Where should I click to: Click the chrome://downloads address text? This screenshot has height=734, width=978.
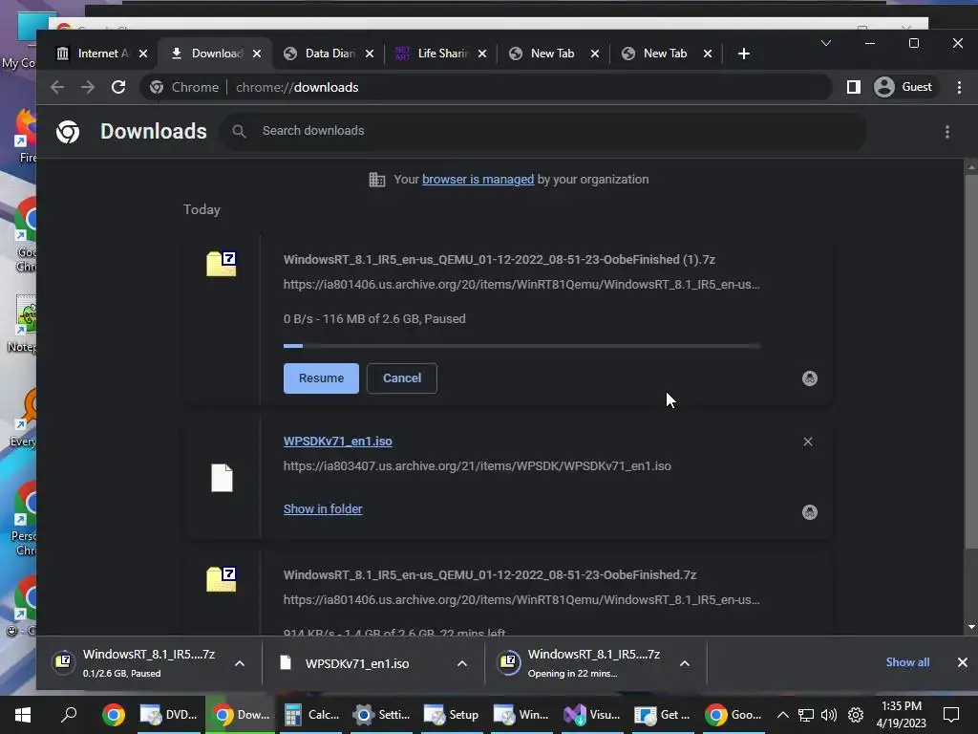click(297, 87)
